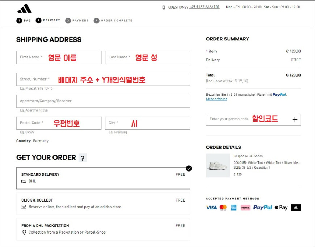Click the Street, Number address field
Image resolution: width=315 pixels, height=247 pixels.
(x=103, y=79)
